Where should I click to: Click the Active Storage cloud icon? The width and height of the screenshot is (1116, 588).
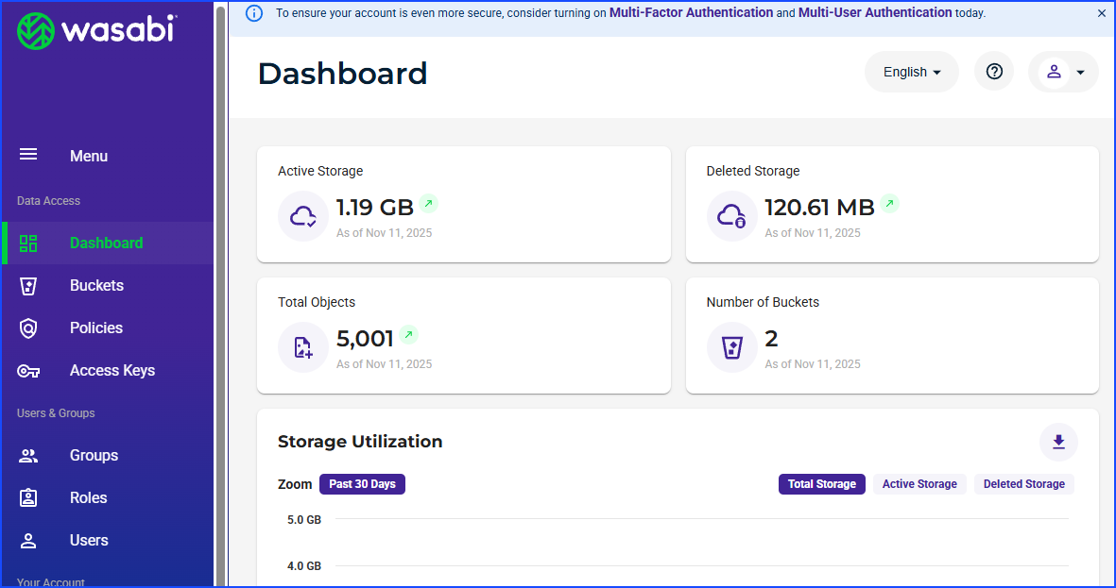(303, 216)
